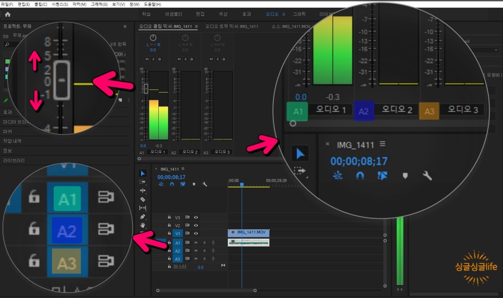Switch to the 소스: IMG_1411.MOV tab
Image resolution: width=503 pixels, height=298 pixels.
coord(291,27)
